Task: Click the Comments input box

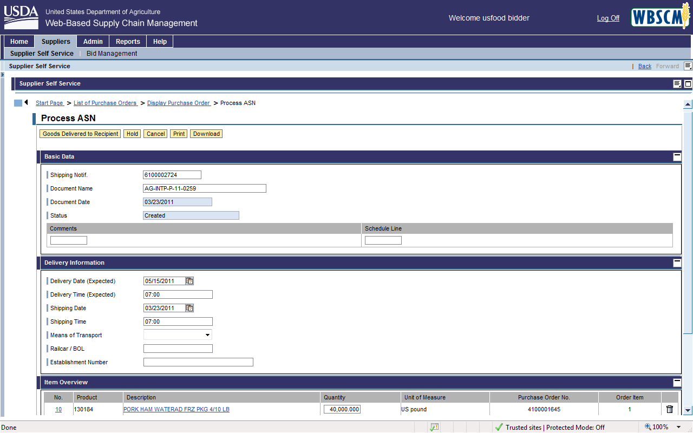Action: (69, 240)
